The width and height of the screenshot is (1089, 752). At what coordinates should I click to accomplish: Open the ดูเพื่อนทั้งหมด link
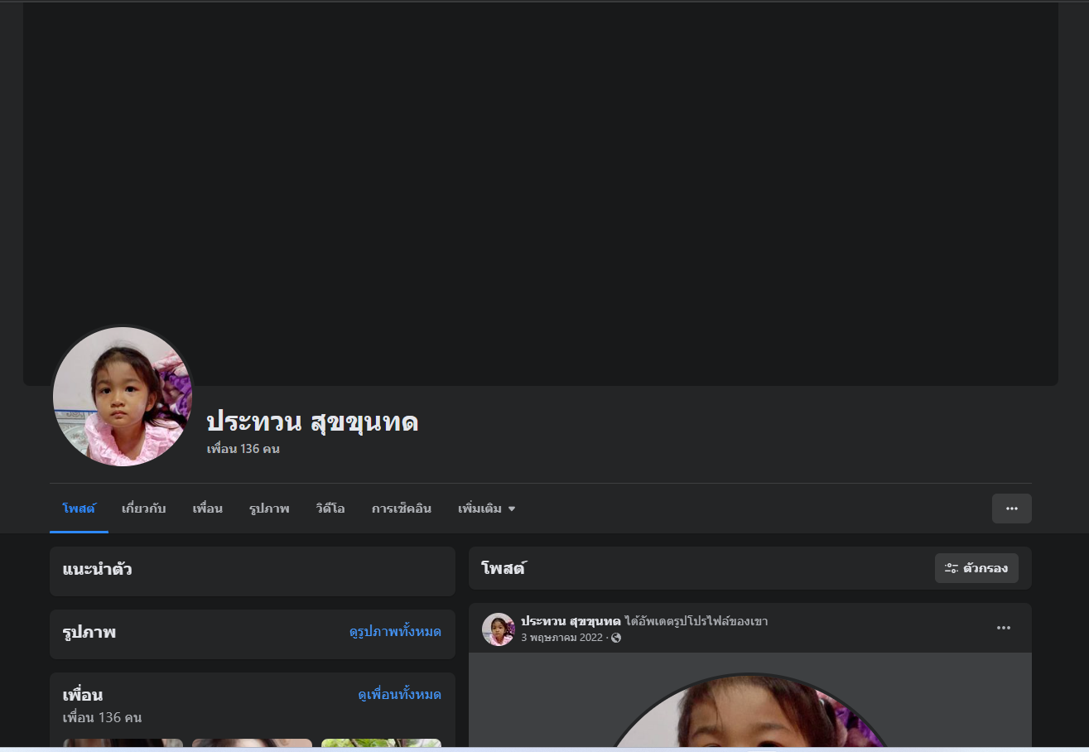399,694
